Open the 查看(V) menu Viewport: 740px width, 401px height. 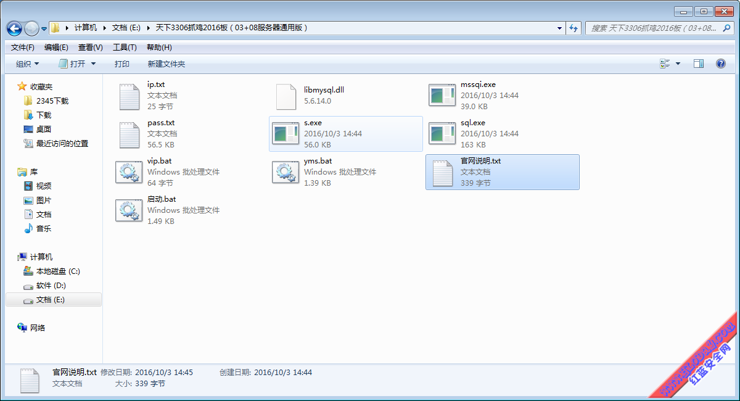click(90, 48)
